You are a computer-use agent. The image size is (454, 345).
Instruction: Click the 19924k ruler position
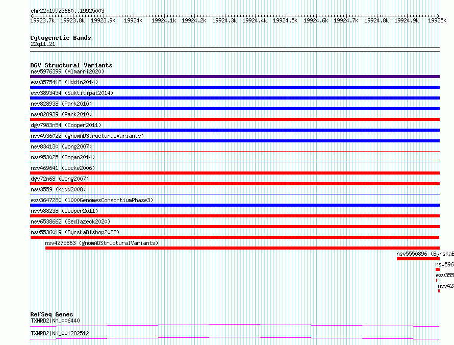pos(133,20)
